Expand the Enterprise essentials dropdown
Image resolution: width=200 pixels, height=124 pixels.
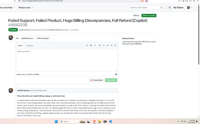coord(8,7)
